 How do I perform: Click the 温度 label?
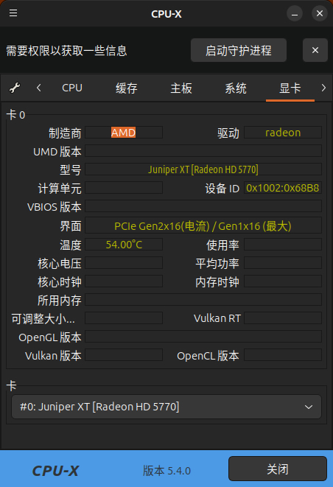(71, 245)
